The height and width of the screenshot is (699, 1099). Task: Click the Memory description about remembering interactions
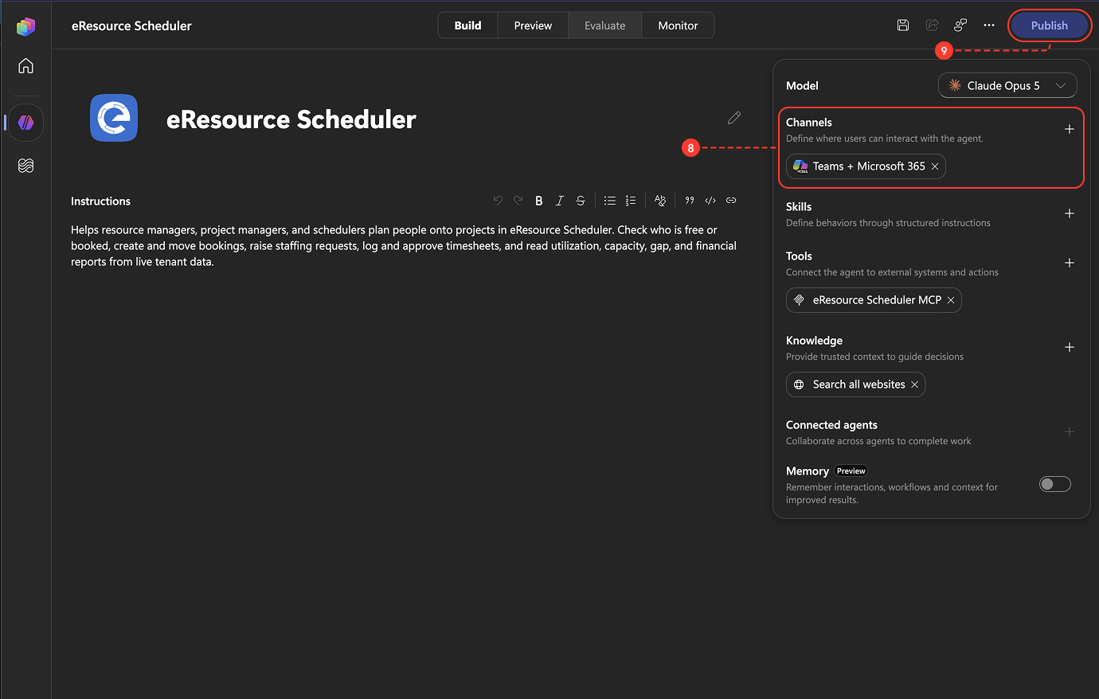coord(892,494)
